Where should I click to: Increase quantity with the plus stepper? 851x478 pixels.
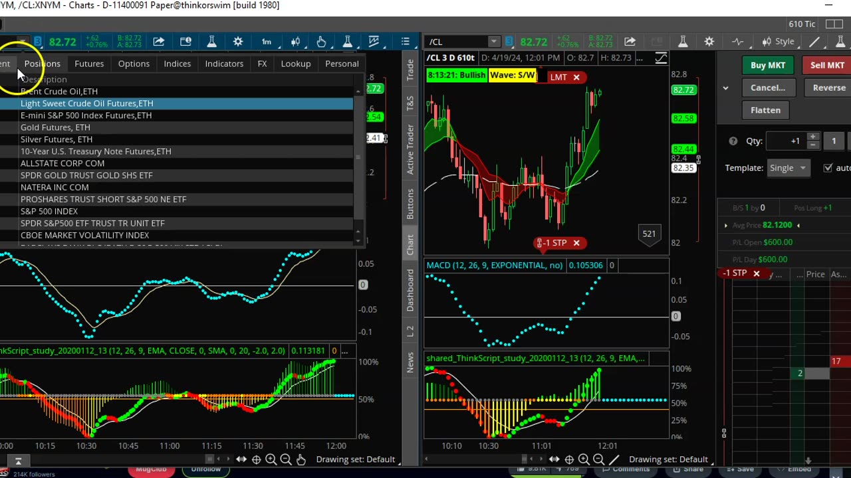click(812, 137)
